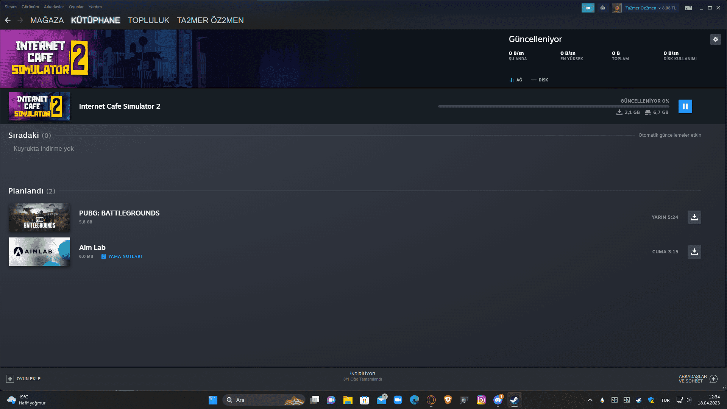Pause the Internet Cafe Simulator 2 update
The height and width of the screenshot is (409, 727).
(685, 106)
